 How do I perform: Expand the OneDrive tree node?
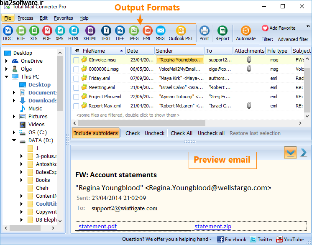[x=6, y=61]
